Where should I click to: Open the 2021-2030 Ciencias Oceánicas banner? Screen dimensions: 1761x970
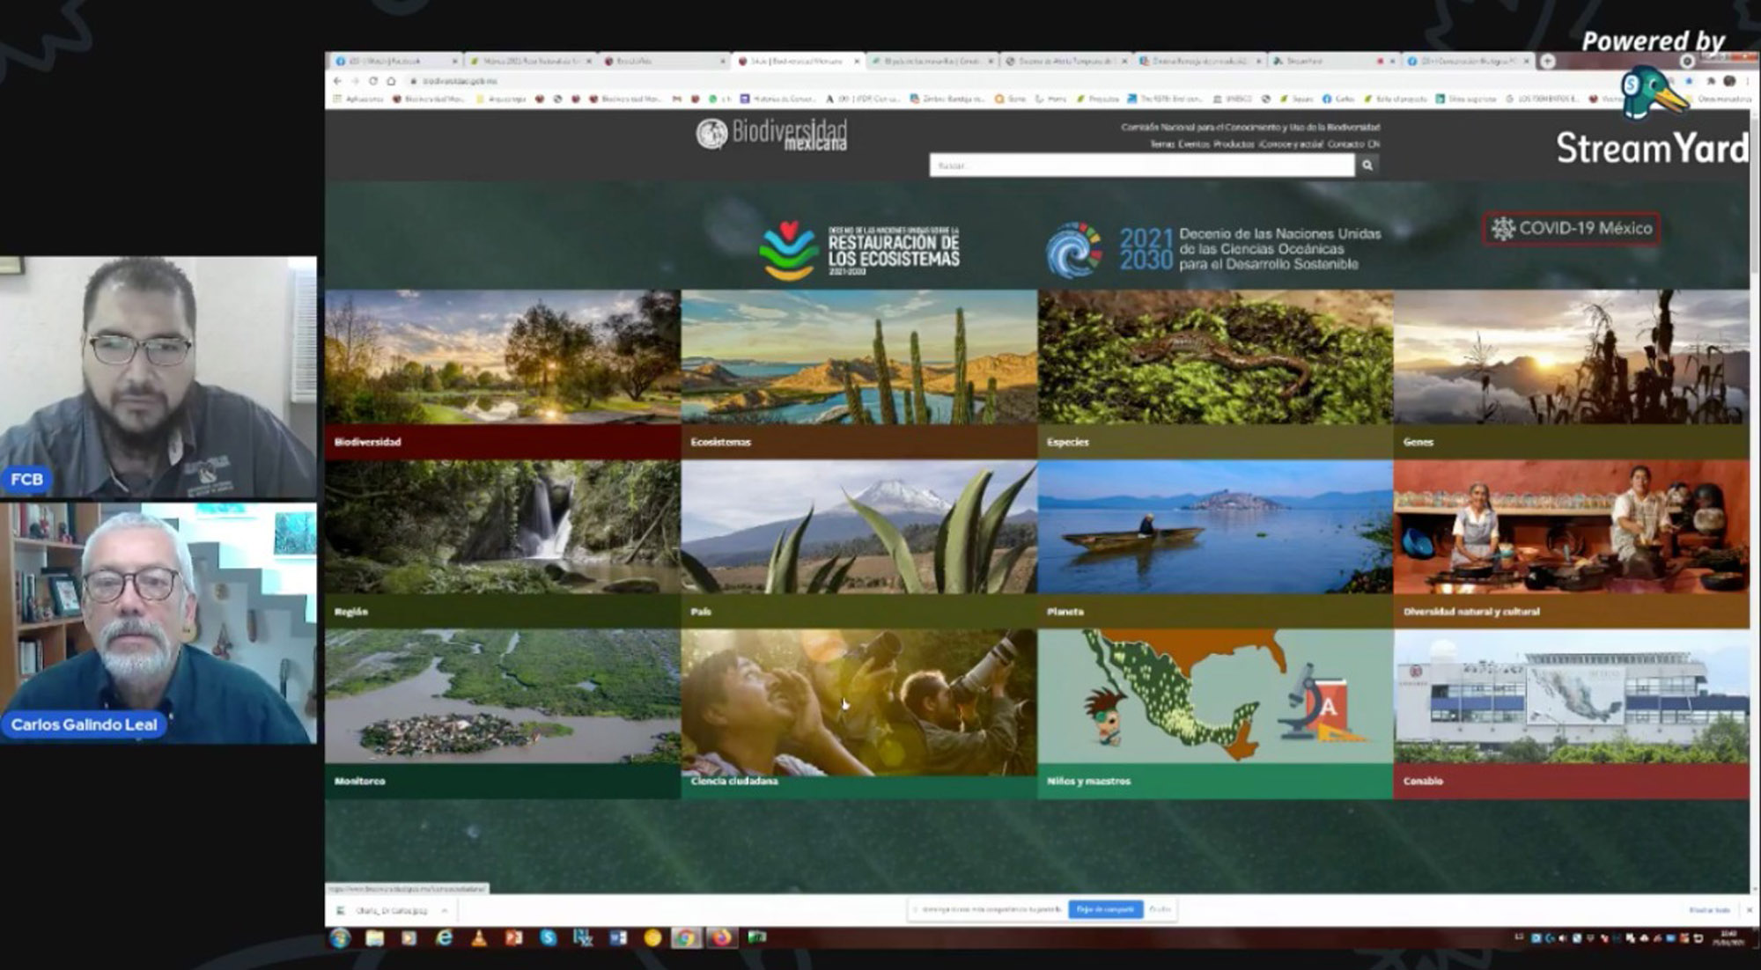tap(1214, 249)
